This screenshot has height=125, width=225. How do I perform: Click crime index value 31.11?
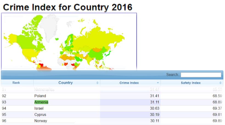154,102
